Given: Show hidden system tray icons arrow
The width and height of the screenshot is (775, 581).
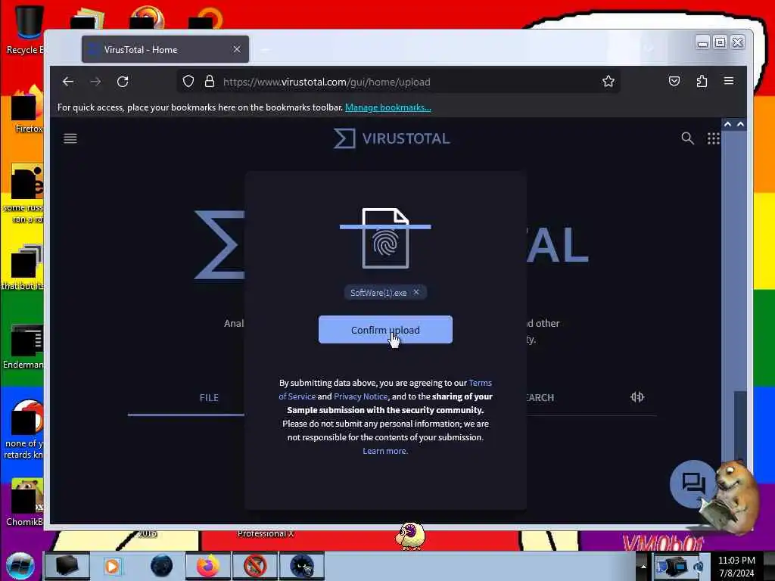Looking at the screenshot, I should point(643,567).
